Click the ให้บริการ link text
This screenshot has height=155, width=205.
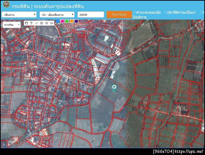[x=139, y=17]
